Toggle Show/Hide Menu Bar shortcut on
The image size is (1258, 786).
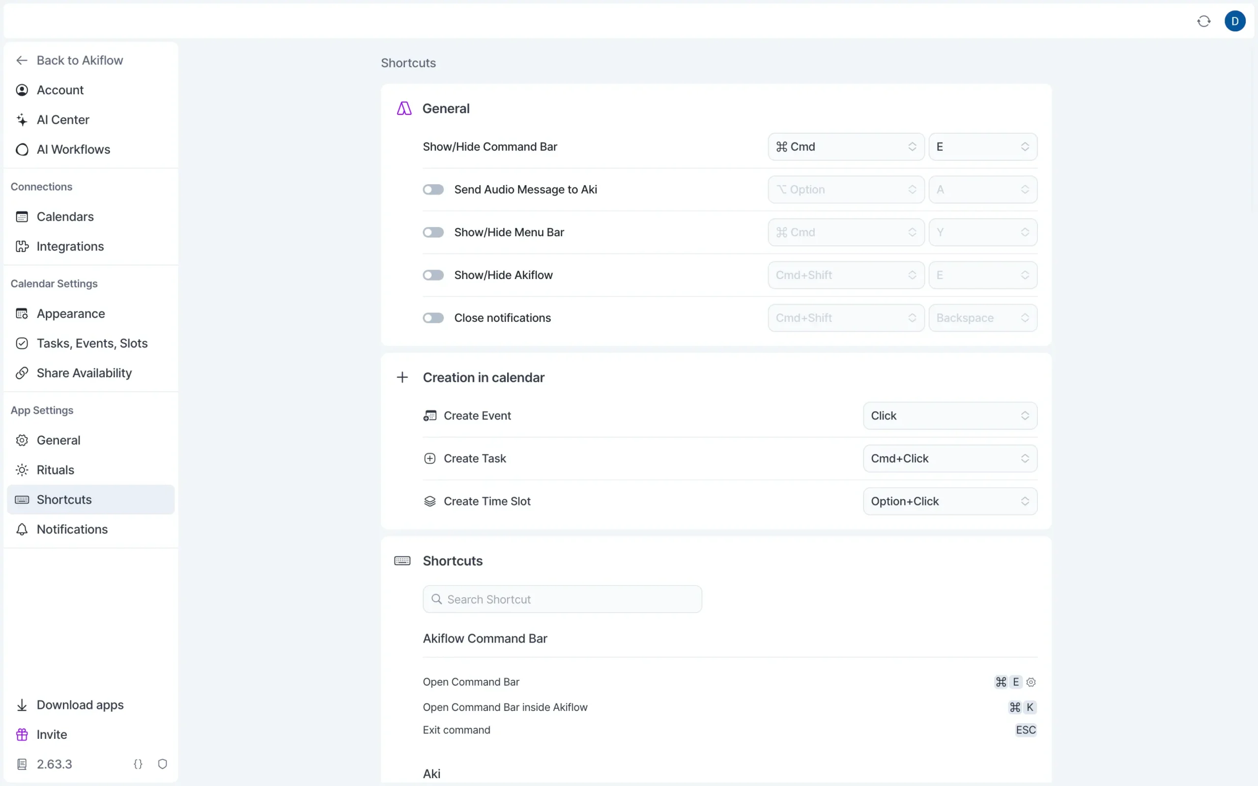[x=433, y=232]
